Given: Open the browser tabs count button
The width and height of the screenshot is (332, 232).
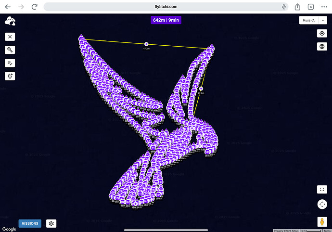Looking at the screenshot, I should coord(311,7).
